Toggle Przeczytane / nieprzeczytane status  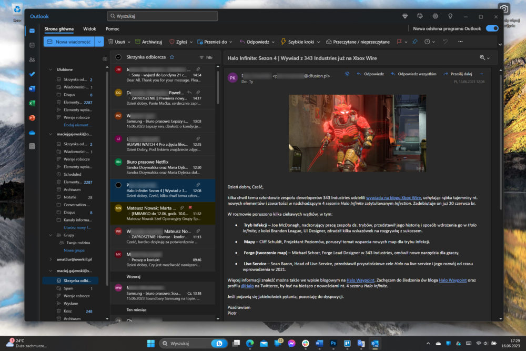pos(358,42)
